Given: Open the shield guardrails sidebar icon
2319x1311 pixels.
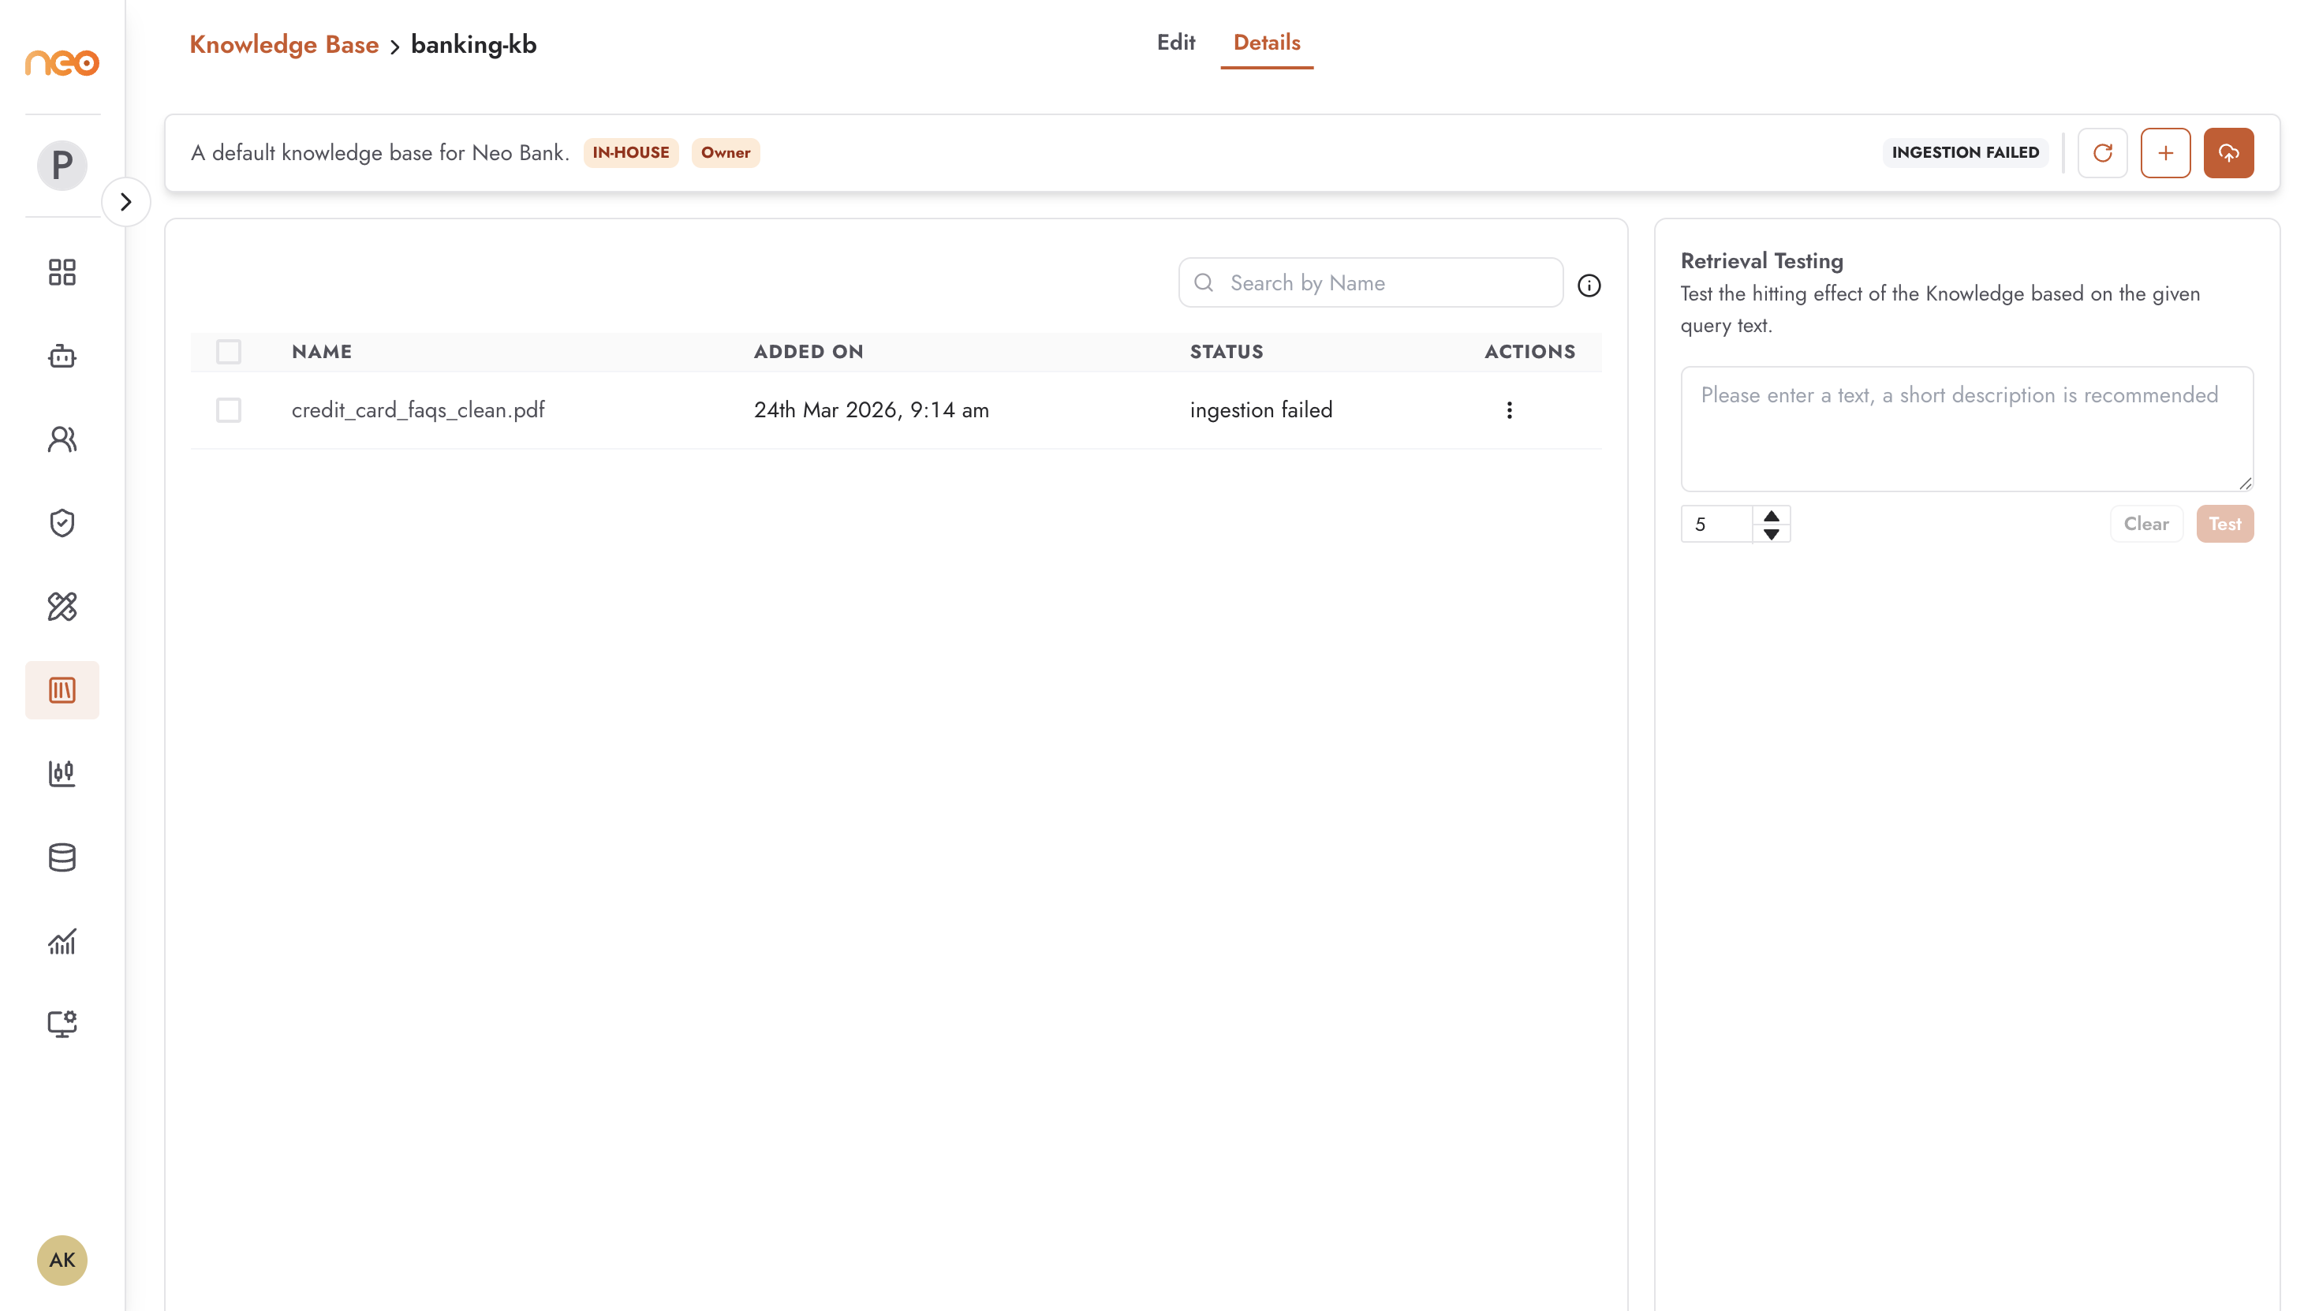Looking at the screenshot, I should (62, 523).
